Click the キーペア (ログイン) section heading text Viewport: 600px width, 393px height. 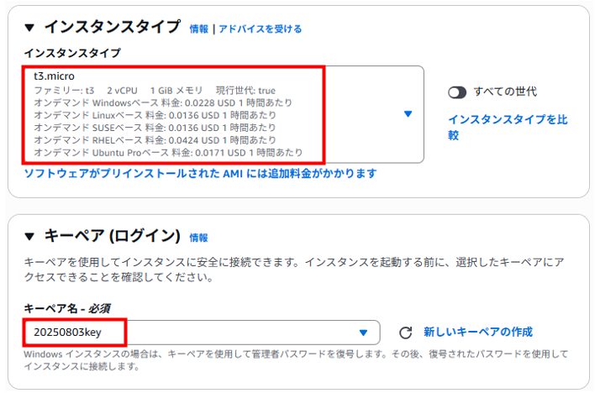click(x=112, y=235)
